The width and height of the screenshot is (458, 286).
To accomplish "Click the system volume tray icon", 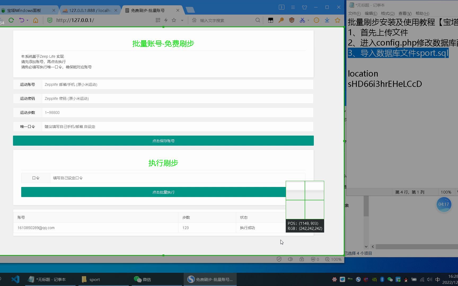I will pyautogui.click(x=429, y=279).
